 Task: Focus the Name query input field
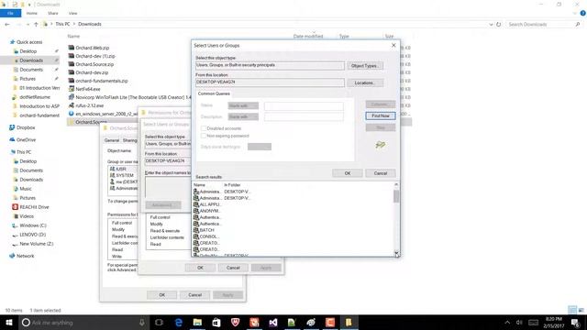(304, 106)
